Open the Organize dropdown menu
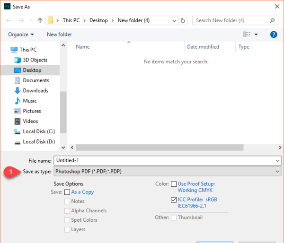 (21, 35)
